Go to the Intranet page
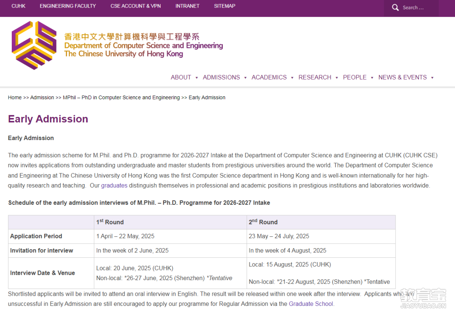Image resolution: width=455 pixels, height=318 pixels. [x=187, y=6]
